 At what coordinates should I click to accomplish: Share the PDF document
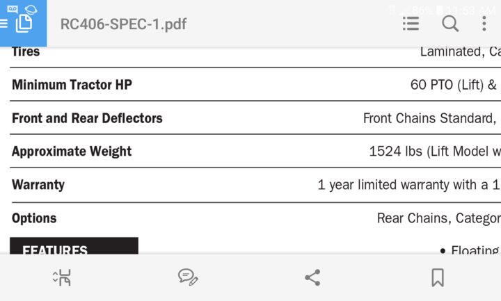[x=312, y=277]
